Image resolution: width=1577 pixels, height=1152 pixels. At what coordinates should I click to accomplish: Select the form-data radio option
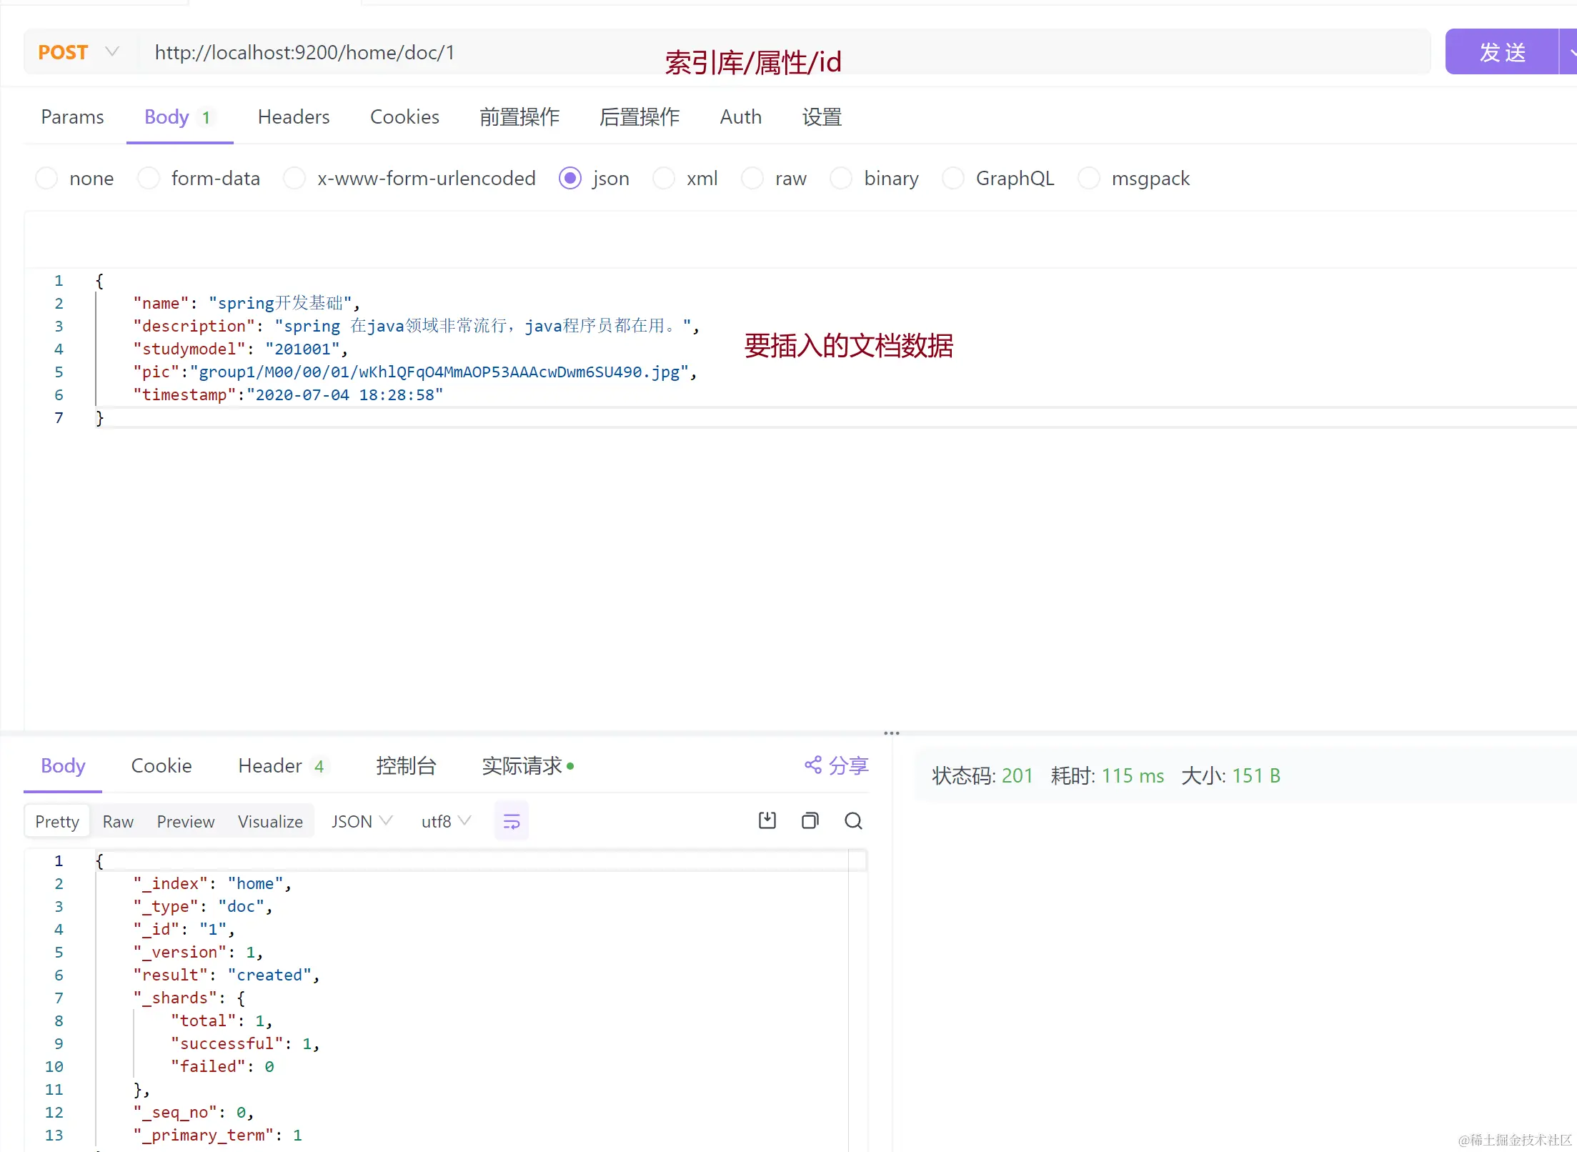[x=149, y=178]
